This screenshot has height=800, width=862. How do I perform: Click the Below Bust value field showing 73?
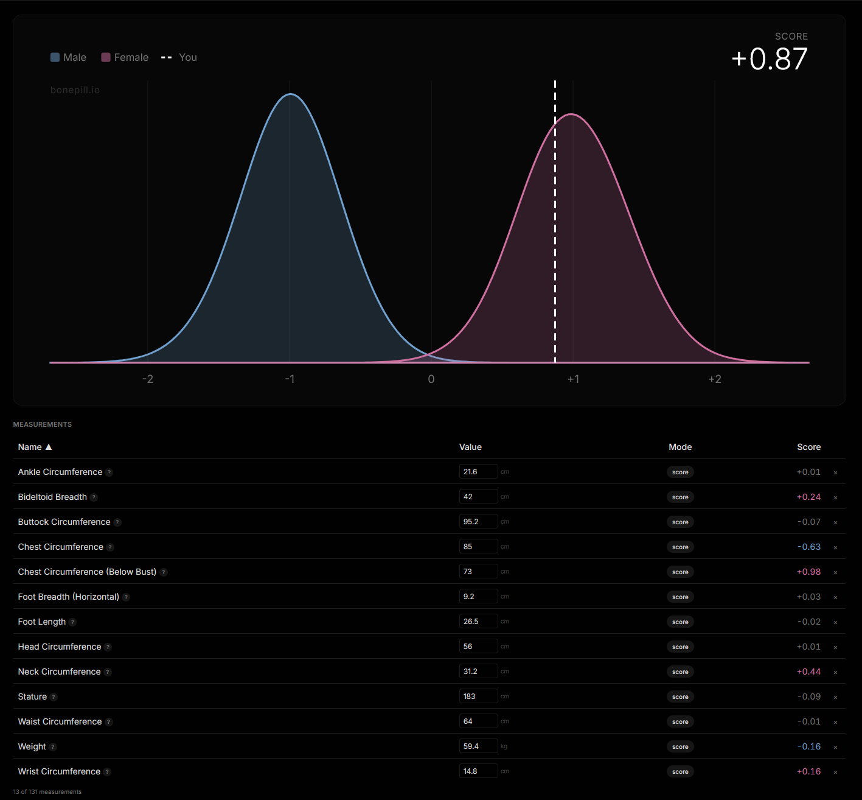pos(478,572)
